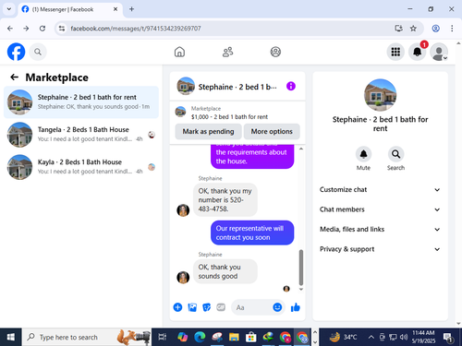Open more actions plus icon in the composer
Image resolution: width=462 pixels, height=346 pixels.
click(177, 307)
